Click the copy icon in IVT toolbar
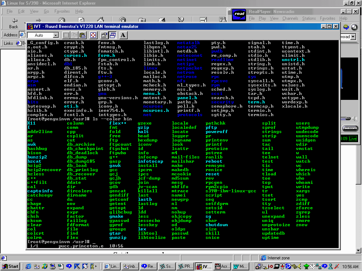This screenshot has height=271, width=362. pos(74,35)
